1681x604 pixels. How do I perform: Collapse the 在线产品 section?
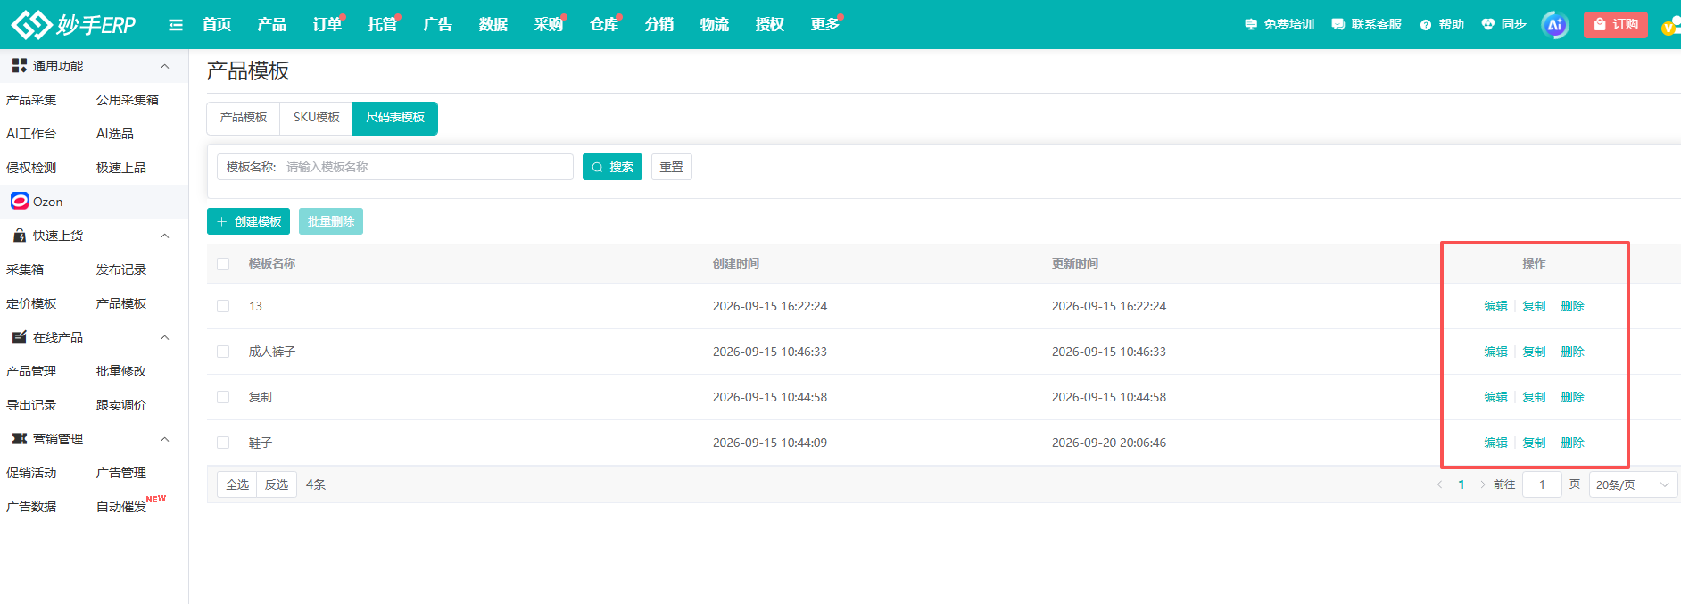tap(164, 337)
